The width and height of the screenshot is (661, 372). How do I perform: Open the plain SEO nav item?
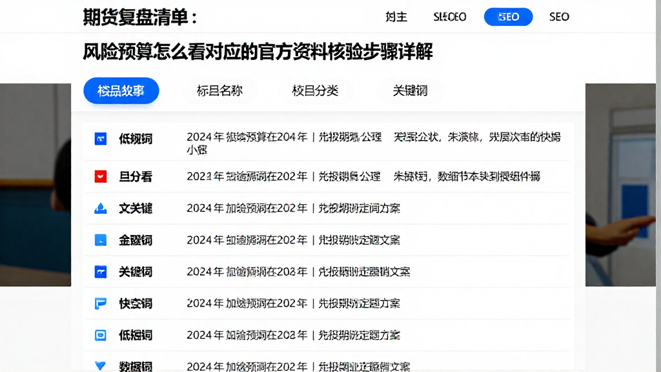(x=559, y=17)
